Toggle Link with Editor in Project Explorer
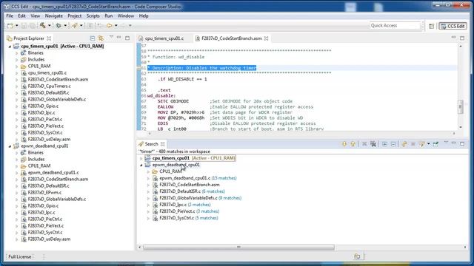The height and width of the screenshot is (266, 474). pyautogui.click(x=101, y=38)
